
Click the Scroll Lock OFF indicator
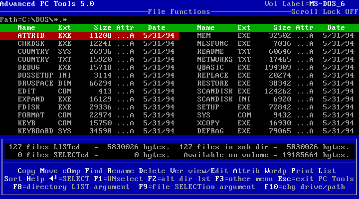pos(325,12)
